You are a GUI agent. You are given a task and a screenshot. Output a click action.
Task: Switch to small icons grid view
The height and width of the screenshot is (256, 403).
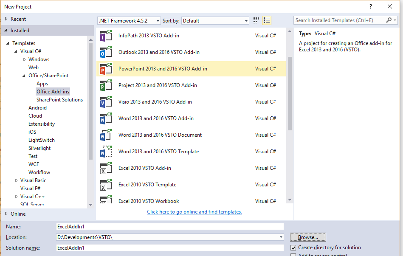coord(256,20)
